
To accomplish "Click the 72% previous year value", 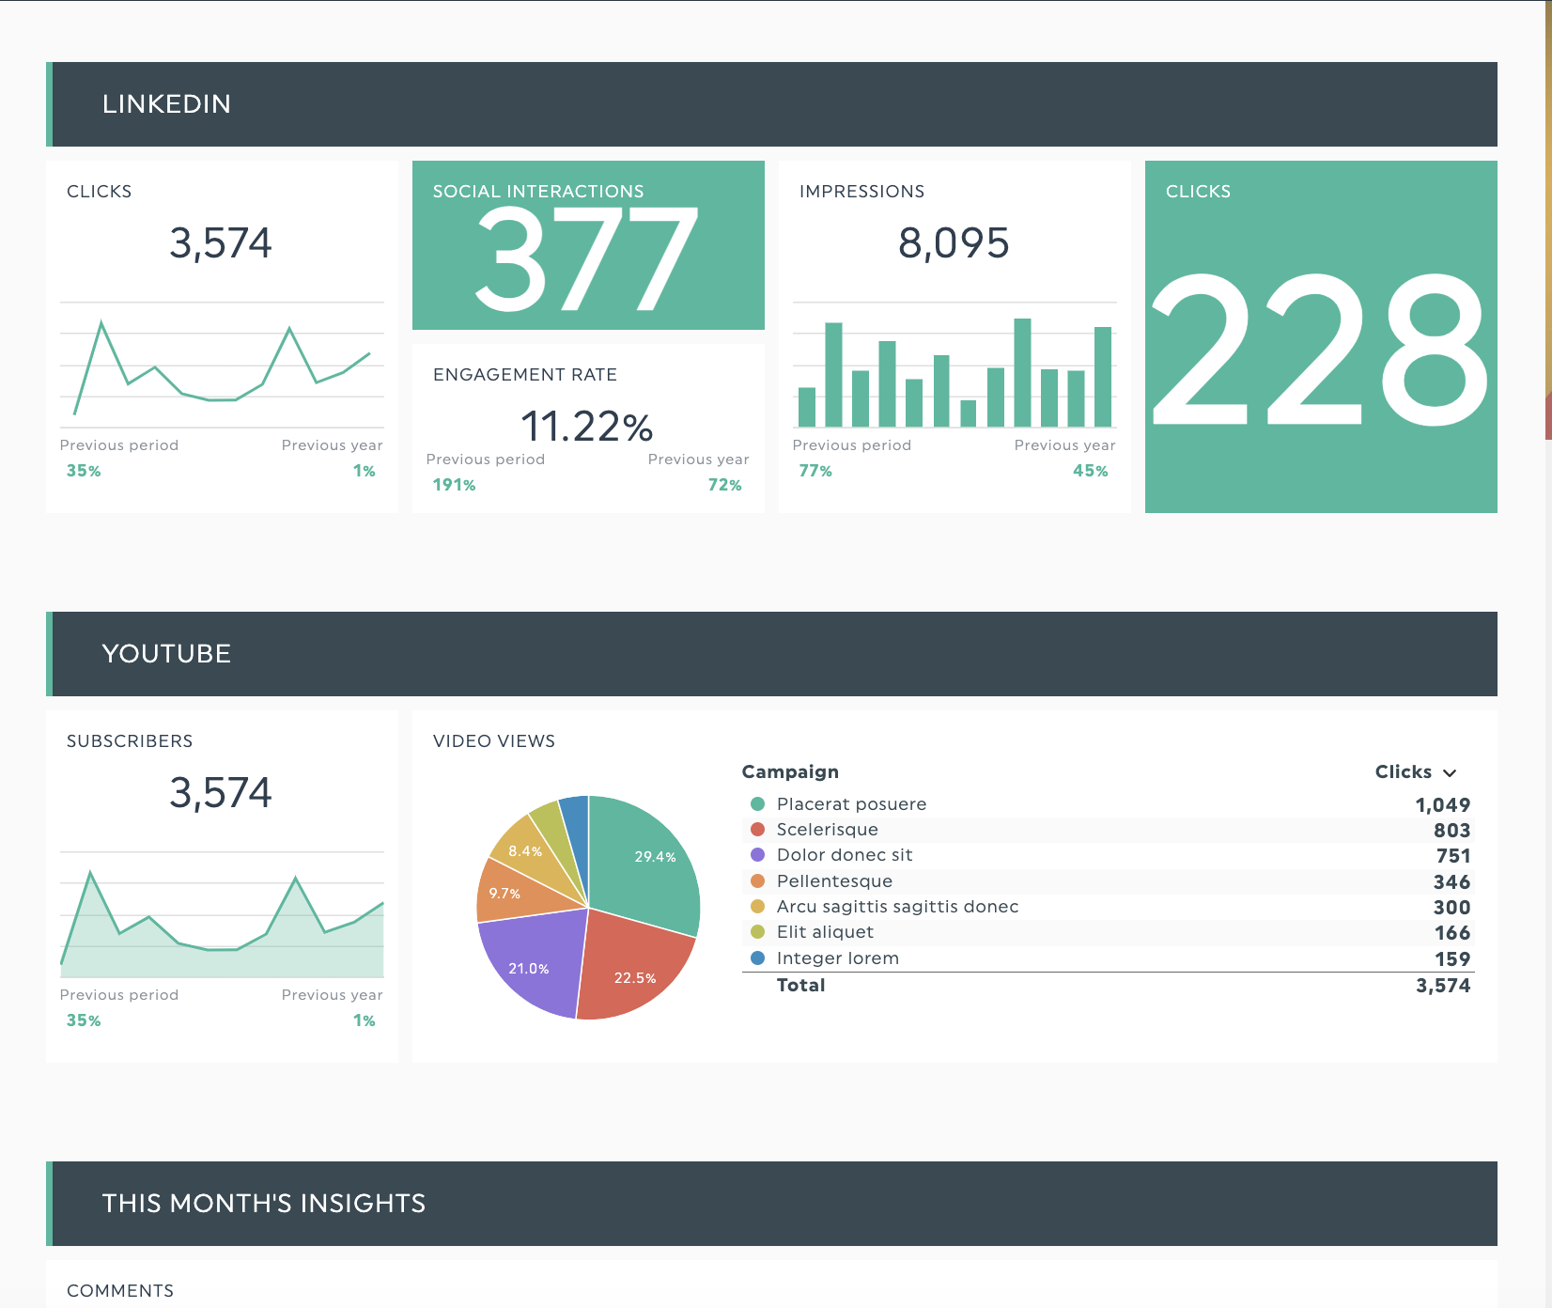I will (x=724, y=485).
